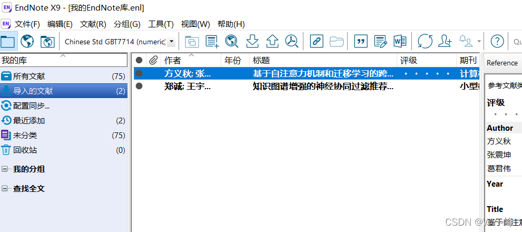
Task: Open 回收站 trash group
Action: pyautogui.click(x=64, y=150)
